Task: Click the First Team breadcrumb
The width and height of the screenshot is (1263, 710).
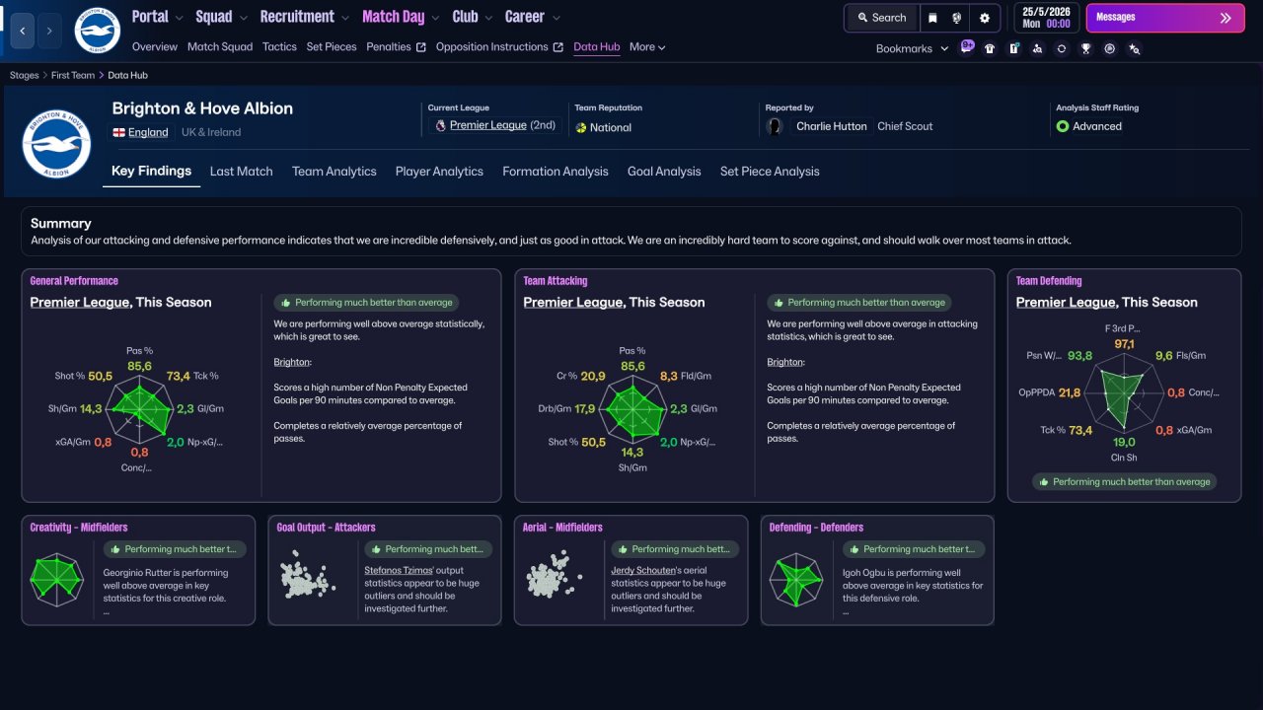Action: [x=73, y=75]
